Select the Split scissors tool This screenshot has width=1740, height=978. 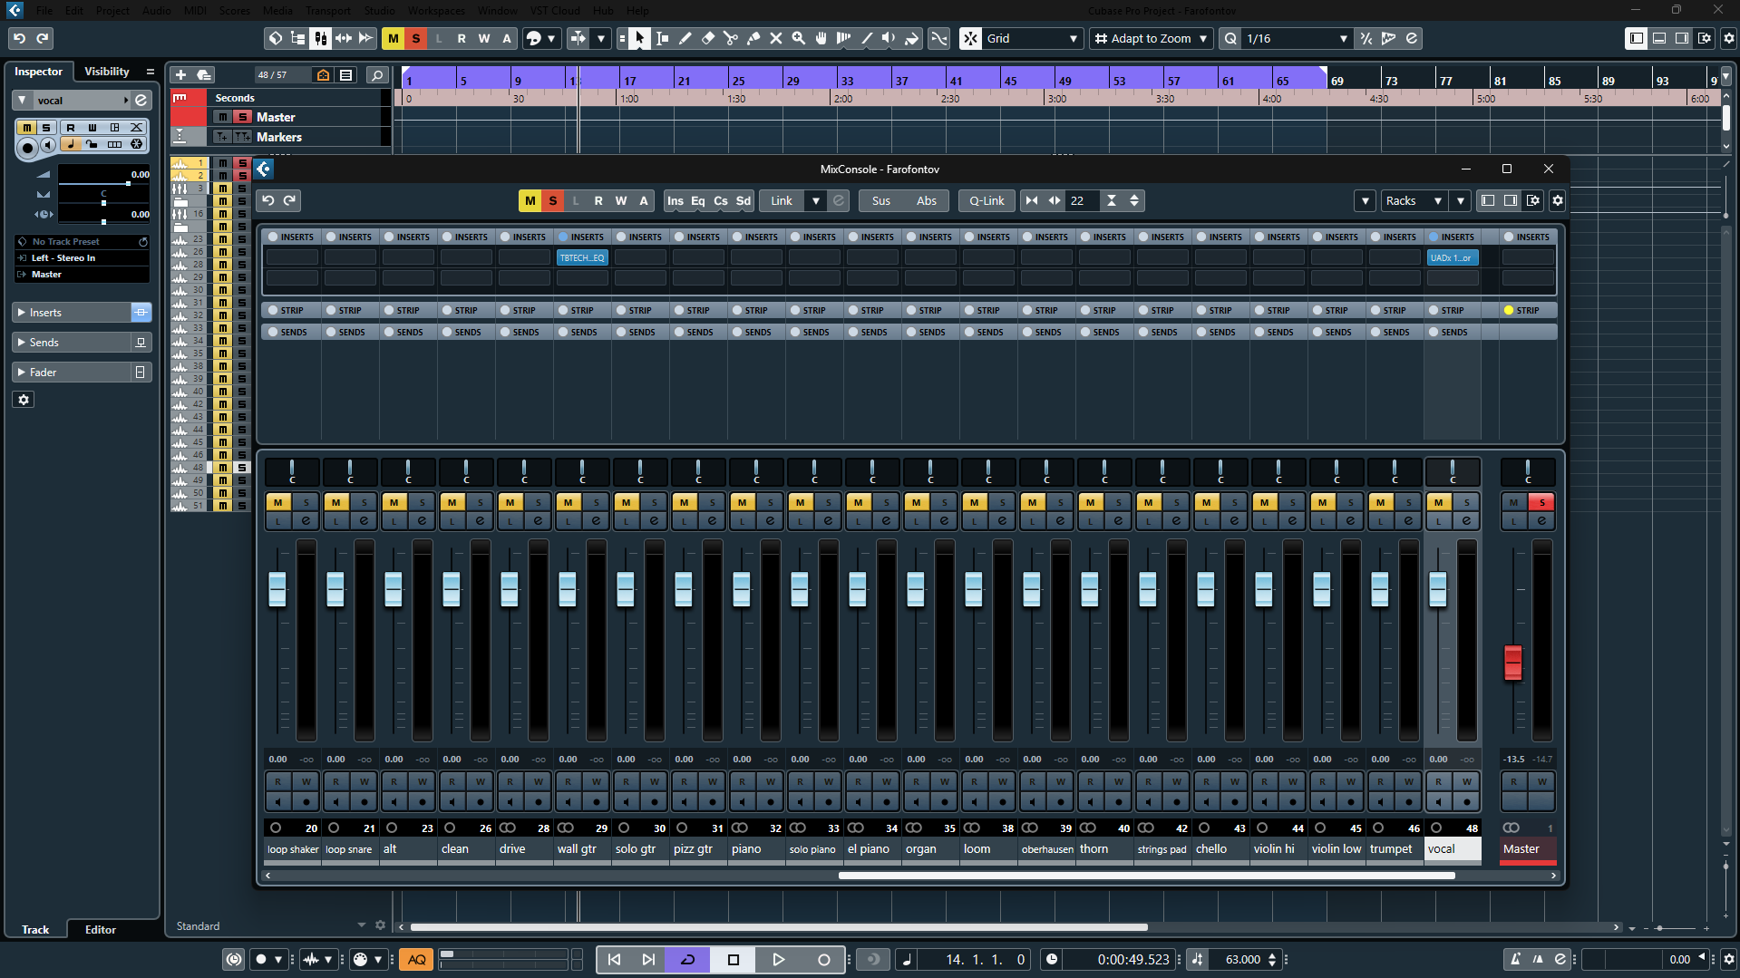click(x=731, y=38)
